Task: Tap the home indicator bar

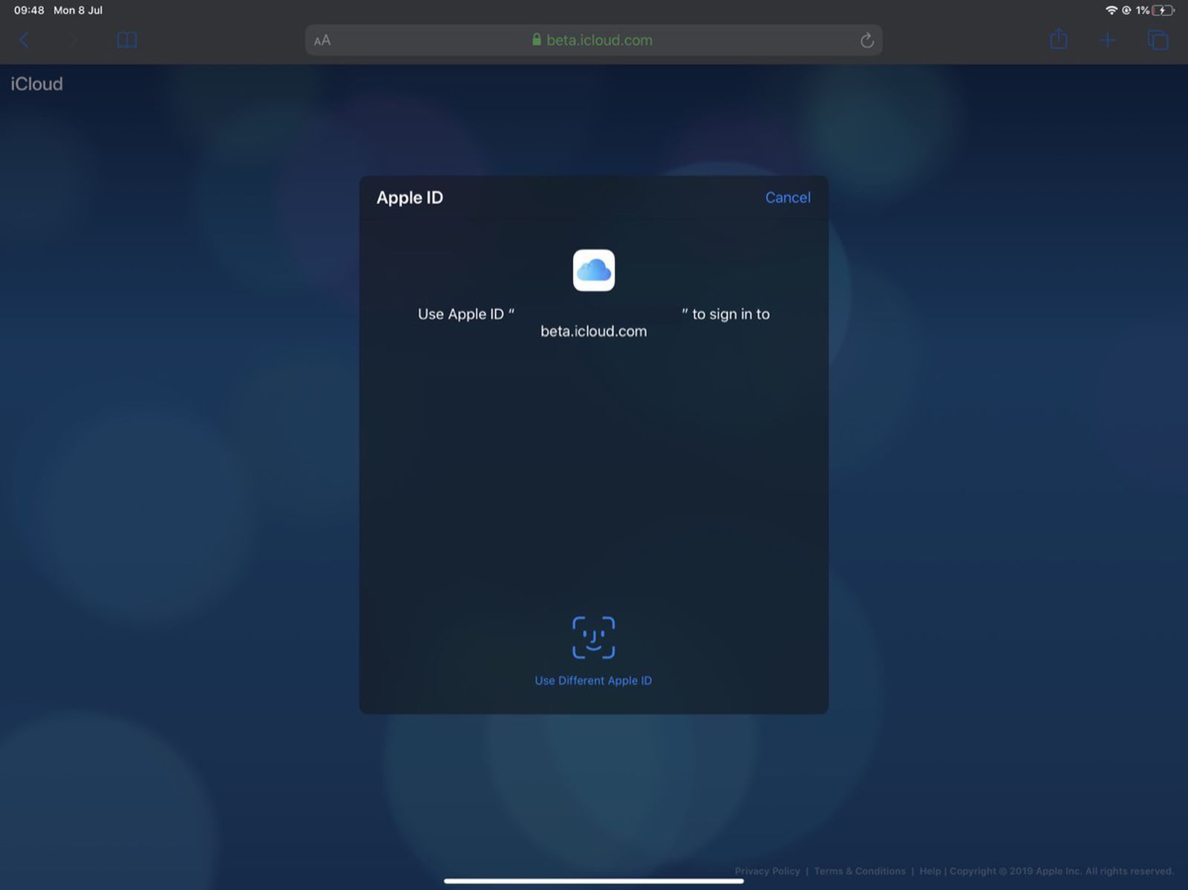Action: pos(593,880)
